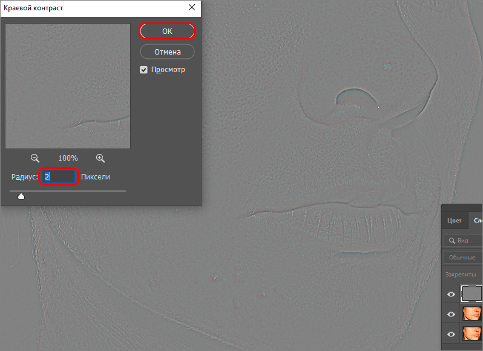Image resolution: width=483 pixels, height=351 pixels.
Task: Switch to the Цвет panel tab
Action: pyautogui.click(x=454, y=221)
